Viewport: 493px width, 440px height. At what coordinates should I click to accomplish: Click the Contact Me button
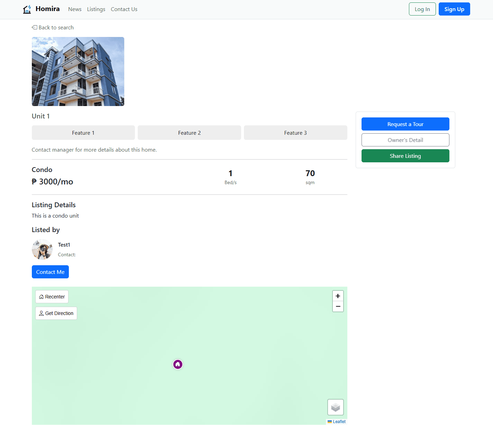pos(50,272)
